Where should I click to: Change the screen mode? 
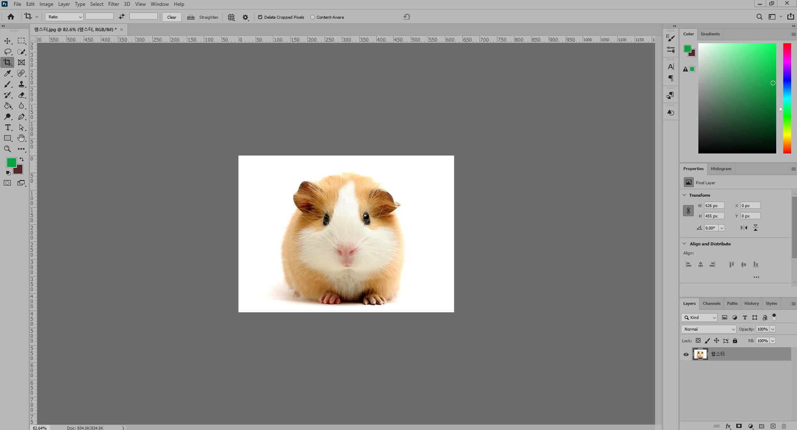[x=21, y=183]
